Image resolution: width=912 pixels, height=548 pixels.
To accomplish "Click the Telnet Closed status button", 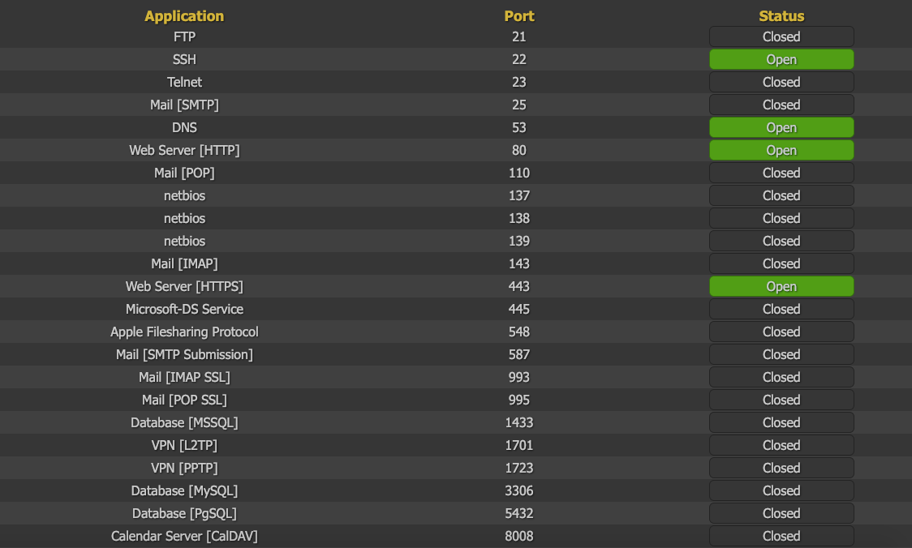I will pyautogui.click(x=781, y=82).
